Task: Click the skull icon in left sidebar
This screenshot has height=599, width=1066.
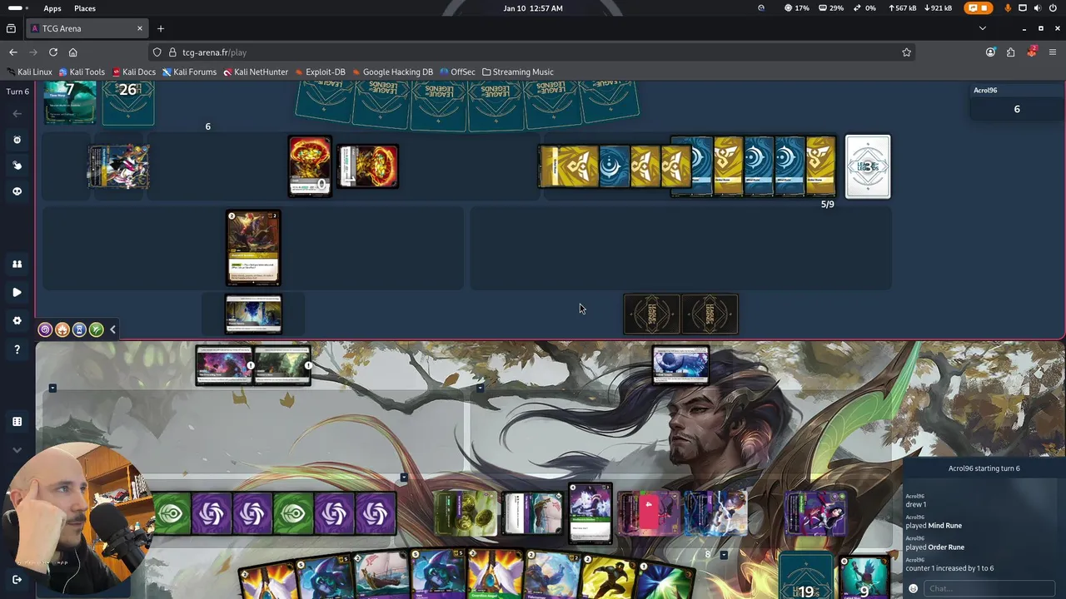Action: (17, 191)
